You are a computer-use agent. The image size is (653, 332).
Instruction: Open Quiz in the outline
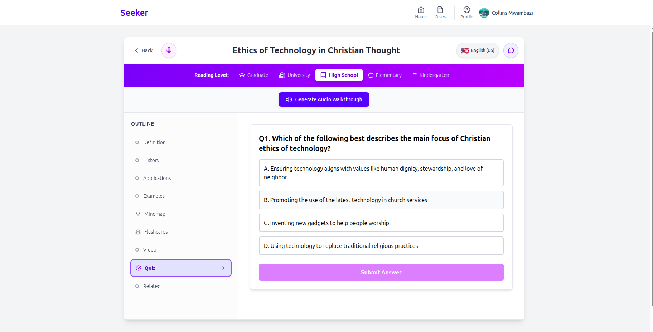(x=181, y=268)
